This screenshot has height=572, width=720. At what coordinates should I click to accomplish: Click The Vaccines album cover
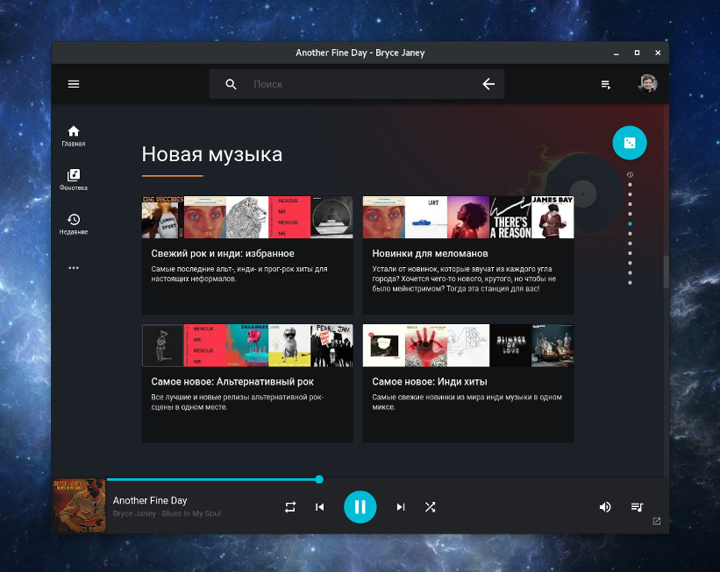click(x=163, y=217)
